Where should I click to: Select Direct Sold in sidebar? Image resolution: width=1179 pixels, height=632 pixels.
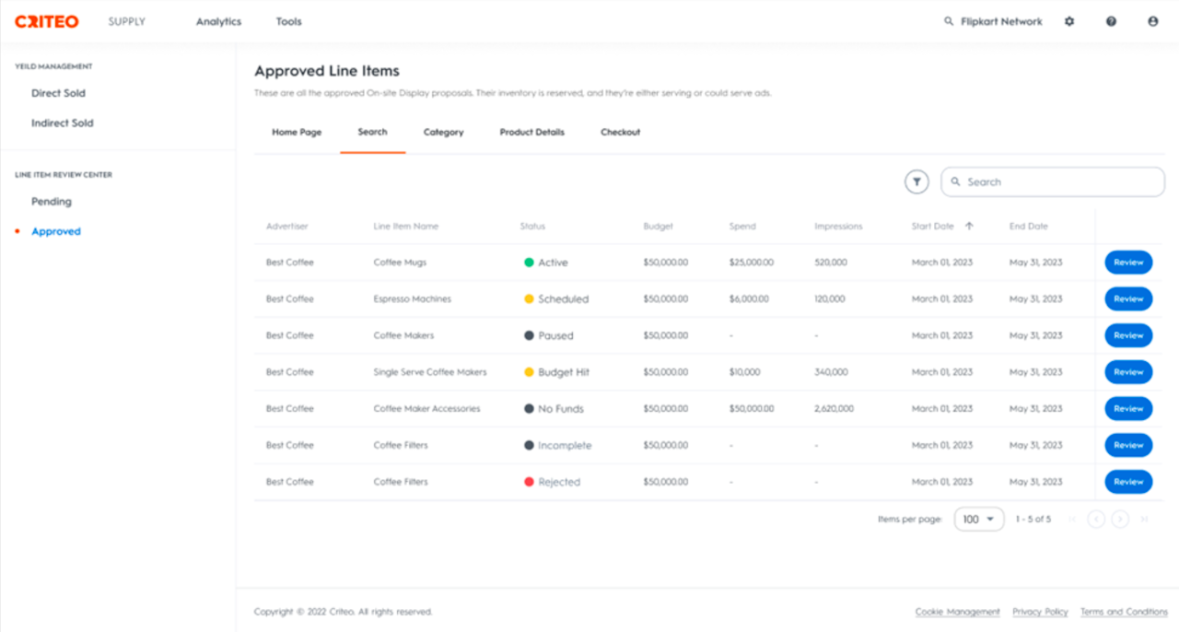[58, 93]
